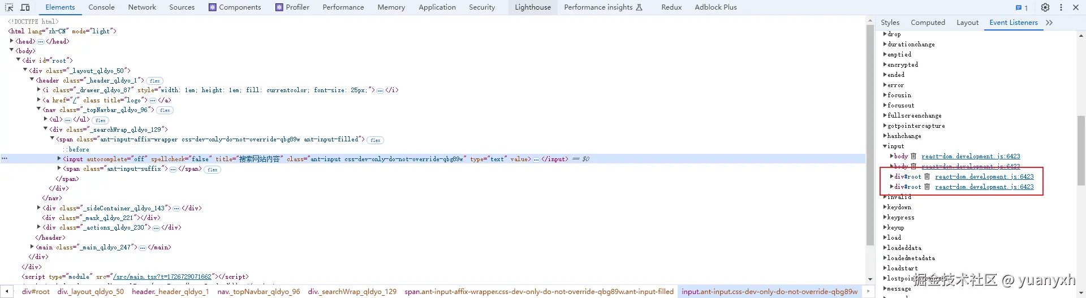Collapse the body element node
The image size is (1086, 298).
[12, 50]
